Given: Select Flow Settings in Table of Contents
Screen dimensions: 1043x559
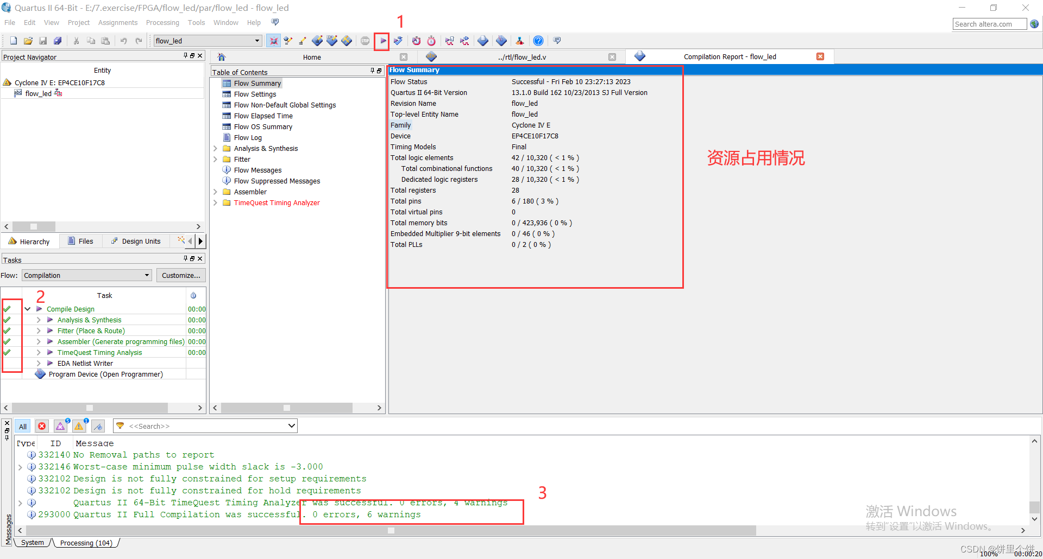Looking at the screenshot, I should pyautogui.click(x=255, y=94).
